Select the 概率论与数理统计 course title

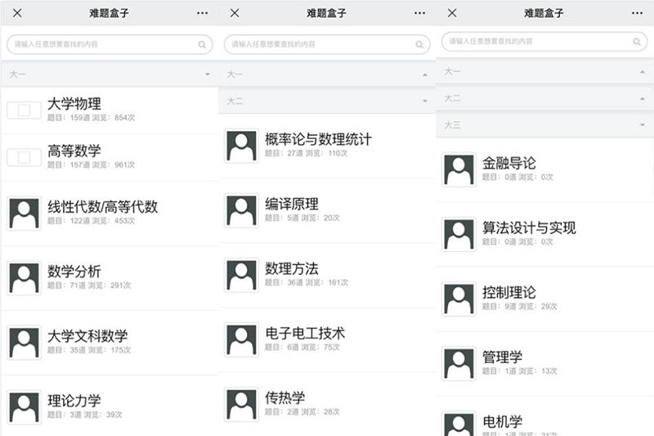click(x=318, y=139)
